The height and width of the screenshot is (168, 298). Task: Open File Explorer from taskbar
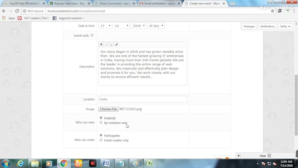35,164
